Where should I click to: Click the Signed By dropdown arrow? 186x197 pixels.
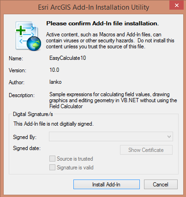(x=169, y=136)
